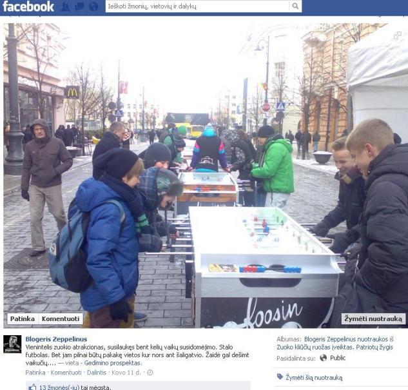Open the notifications globe icon
408x390 pixels.
coord(93,6)
